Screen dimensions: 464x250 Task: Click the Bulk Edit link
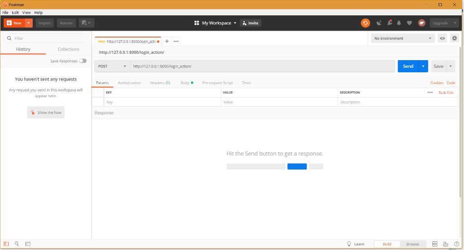pos(446,93)
